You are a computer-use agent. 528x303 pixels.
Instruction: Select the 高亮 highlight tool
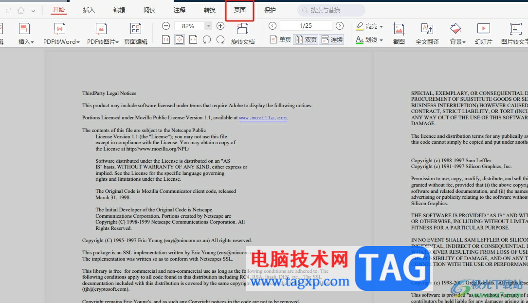(366, 26)
